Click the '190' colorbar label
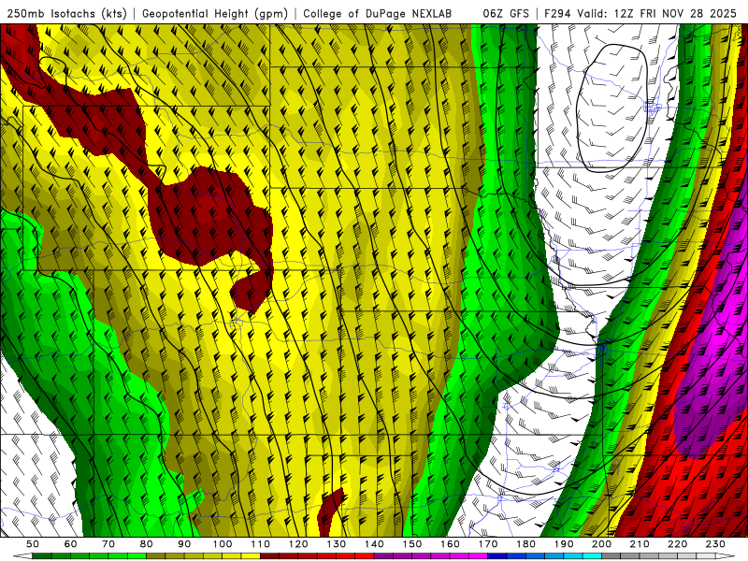This screenshot has width=748, height=561. 564,544
